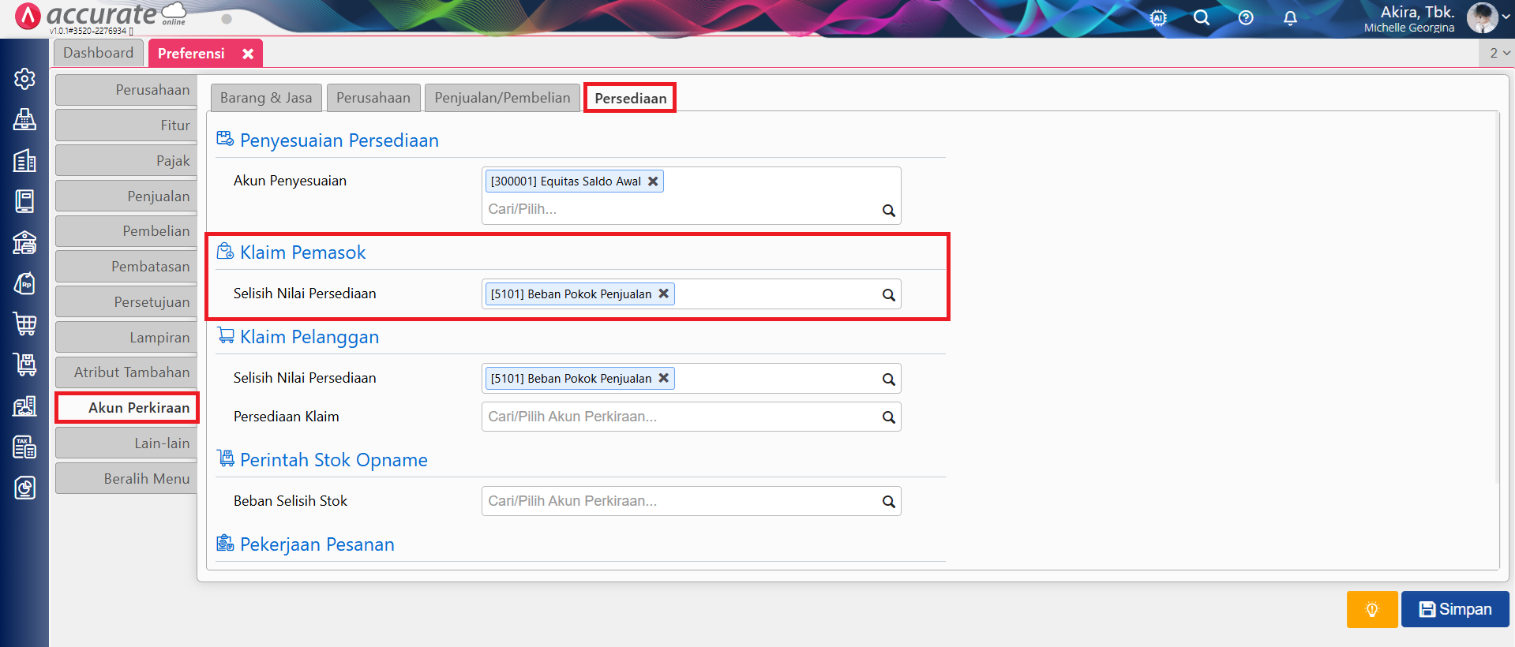Open the settings gear in left sidebar

click(x=24, y=79)
